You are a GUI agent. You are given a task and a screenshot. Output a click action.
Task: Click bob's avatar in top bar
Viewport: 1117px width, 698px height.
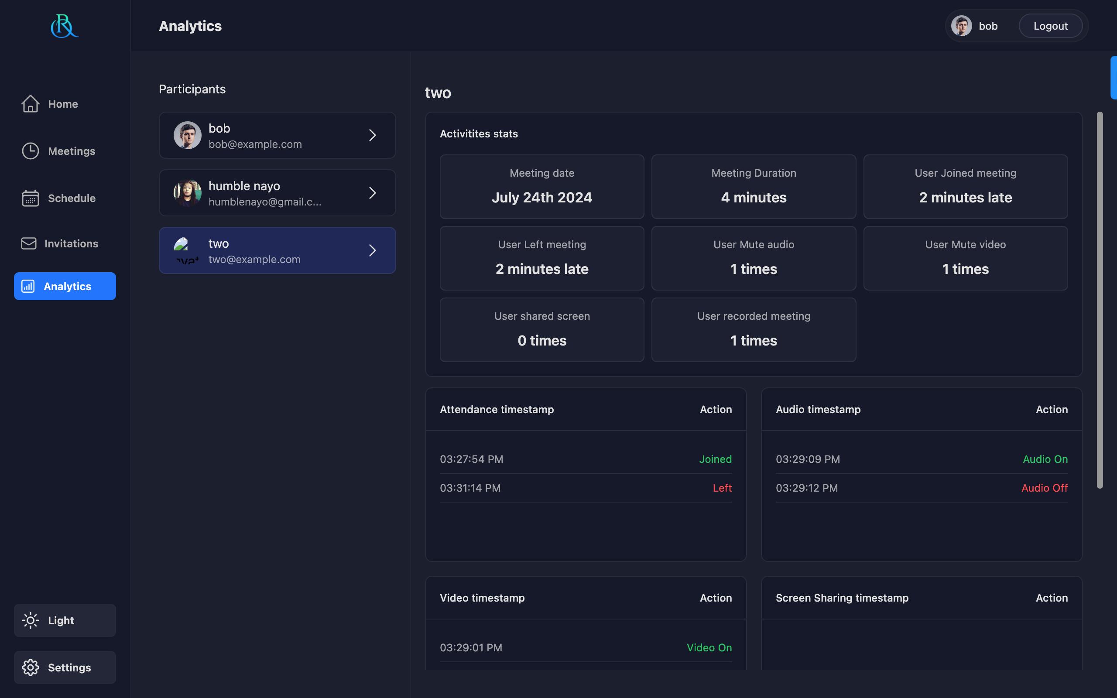[962, 26]
